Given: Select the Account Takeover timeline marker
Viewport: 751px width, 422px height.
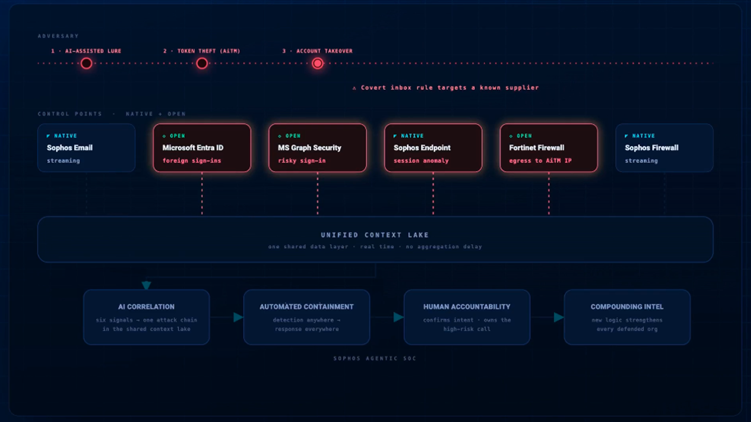Looking at the screenshot, I should pos(318,63).
